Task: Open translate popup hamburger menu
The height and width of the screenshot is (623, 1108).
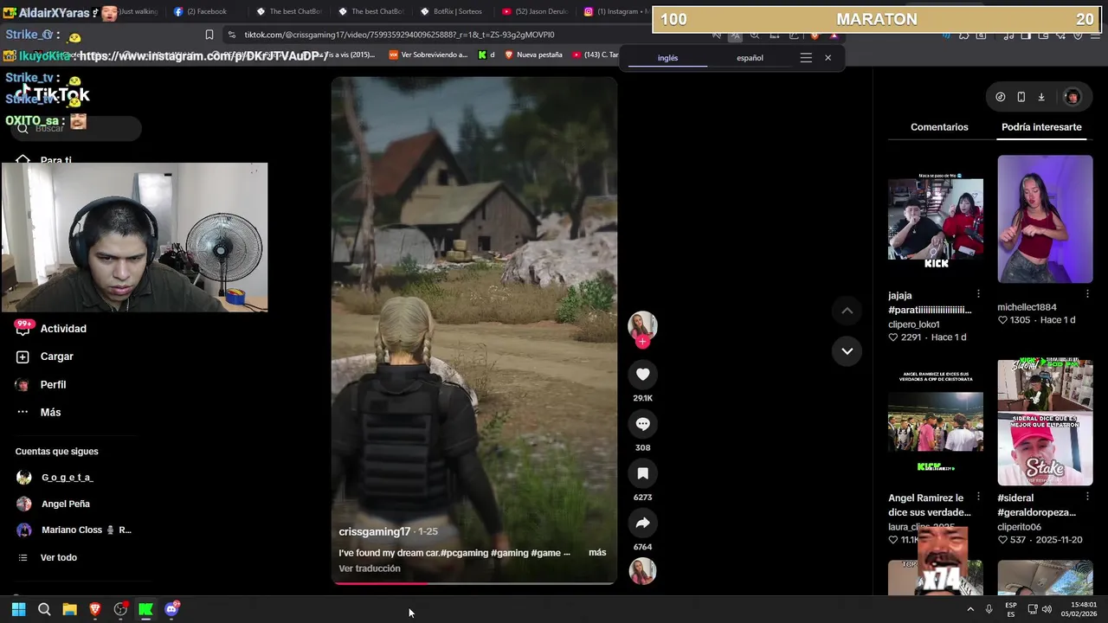Action: tap(806, 58)
